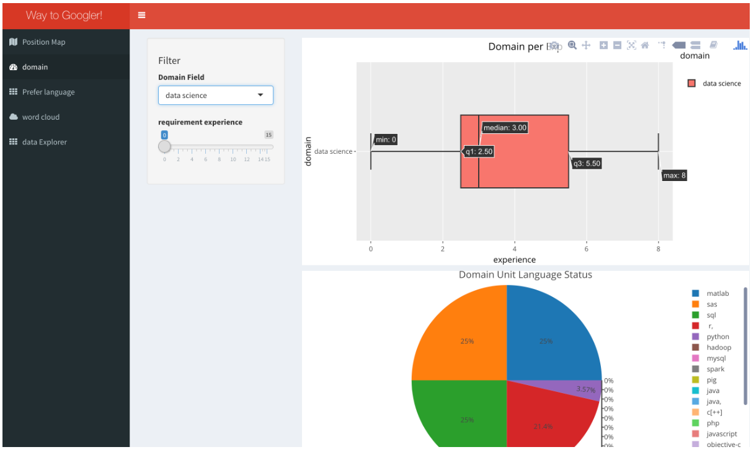
Task: Autoscale the box plot axes
Action: point(631,45)
